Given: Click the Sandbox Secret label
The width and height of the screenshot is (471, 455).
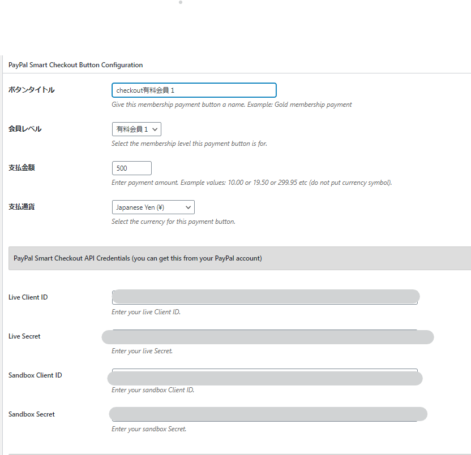Looking at the screenshot, I should coord(32,414).
